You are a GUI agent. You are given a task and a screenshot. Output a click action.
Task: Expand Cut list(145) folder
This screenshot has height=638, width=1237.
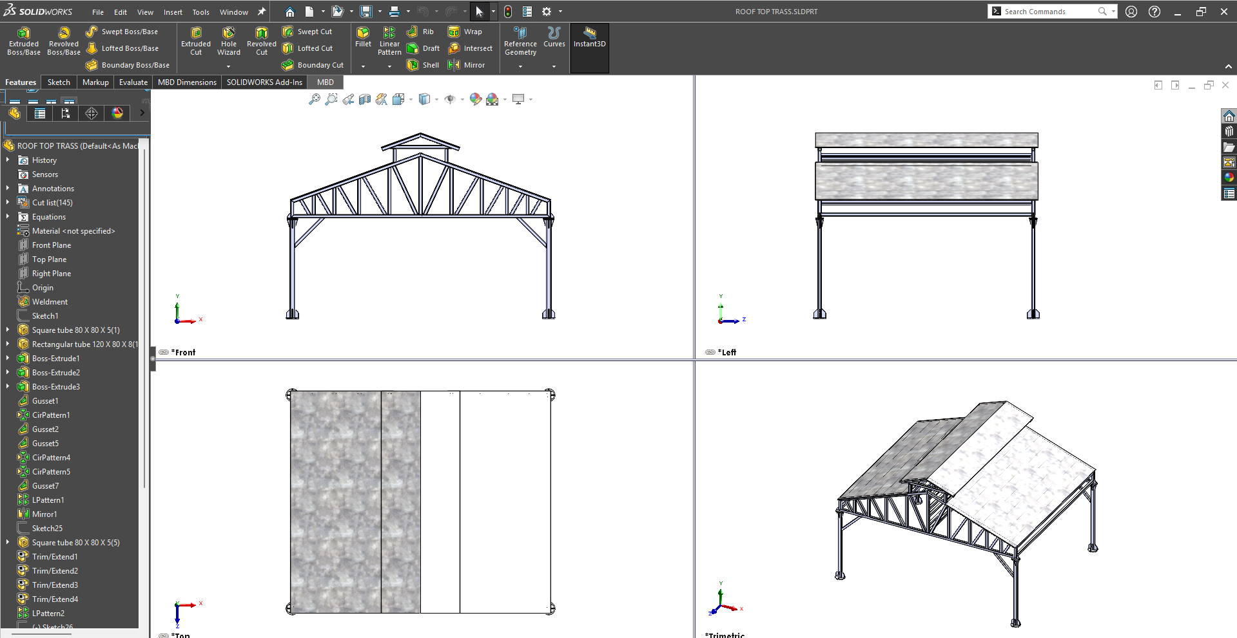click(8, 202)
